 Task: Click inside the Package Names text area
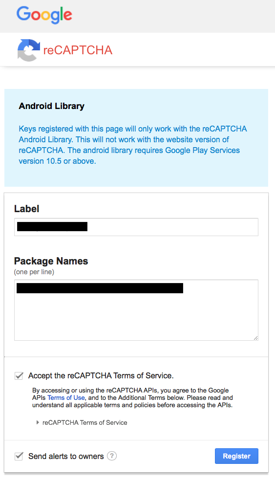pyautogui.click(x=136, y=310)
